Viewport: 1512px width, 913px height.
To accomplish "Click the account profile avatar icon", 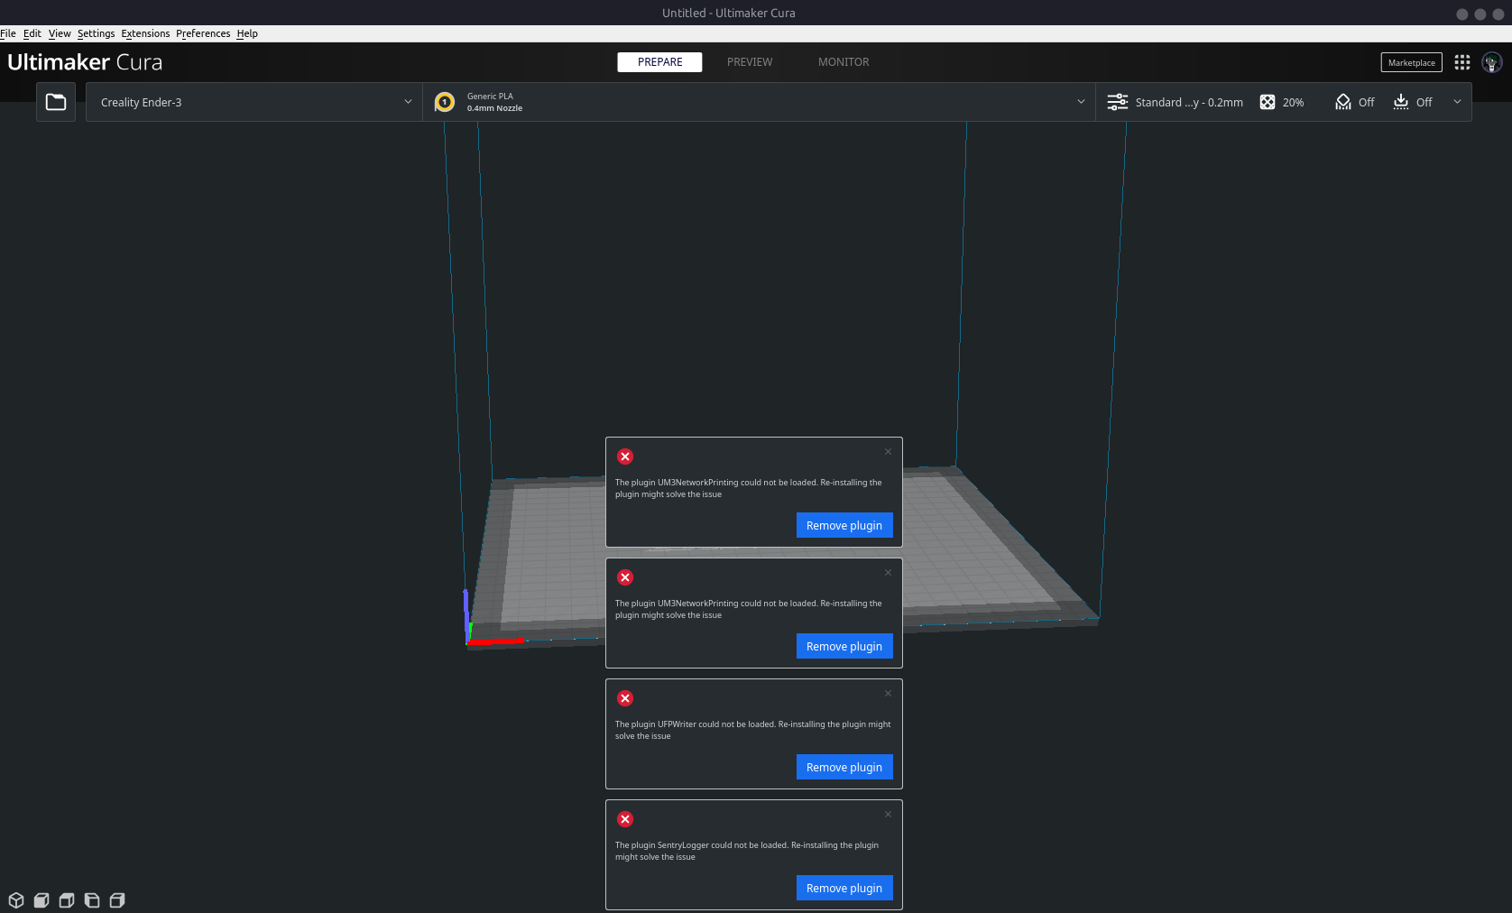I will 1493,62.
